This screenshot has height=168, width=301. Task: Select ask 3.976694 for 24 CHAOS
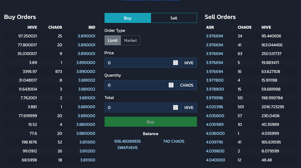coord(214,36)
